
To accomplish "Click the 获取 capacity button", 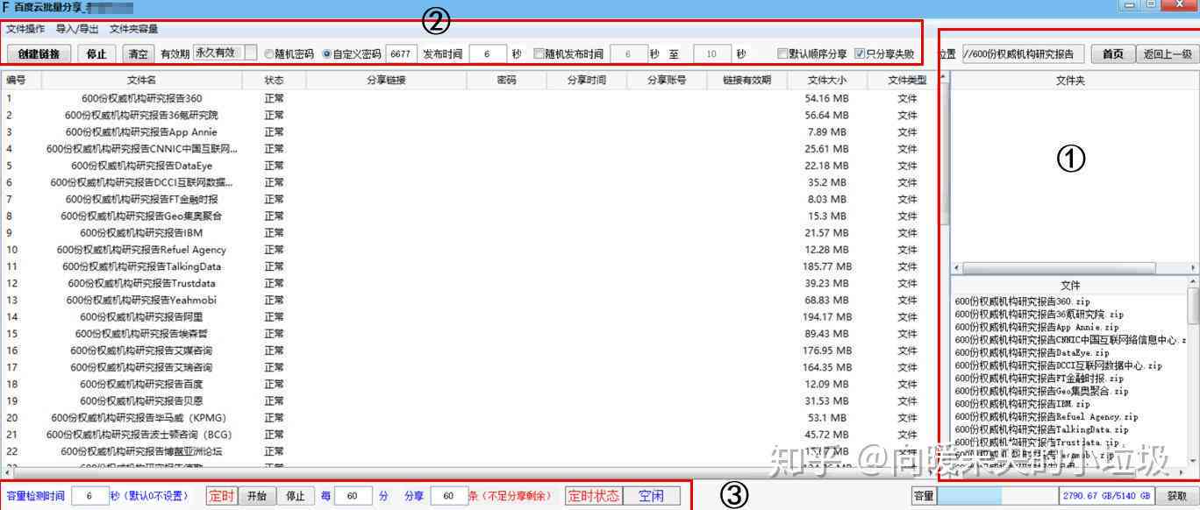I will click(1176, 495).
